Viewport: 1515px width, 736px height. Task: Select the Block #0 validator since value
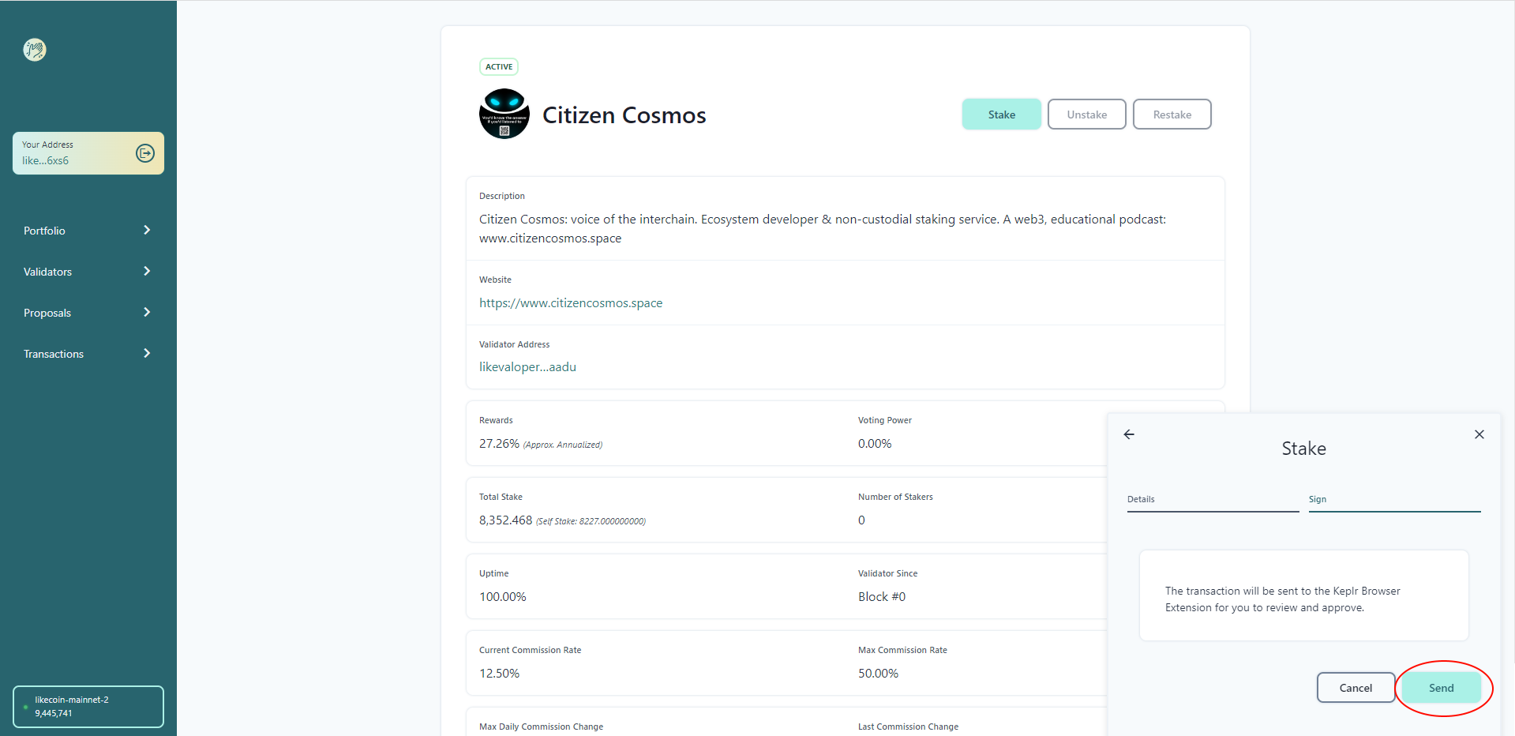[x=882, y=597]
